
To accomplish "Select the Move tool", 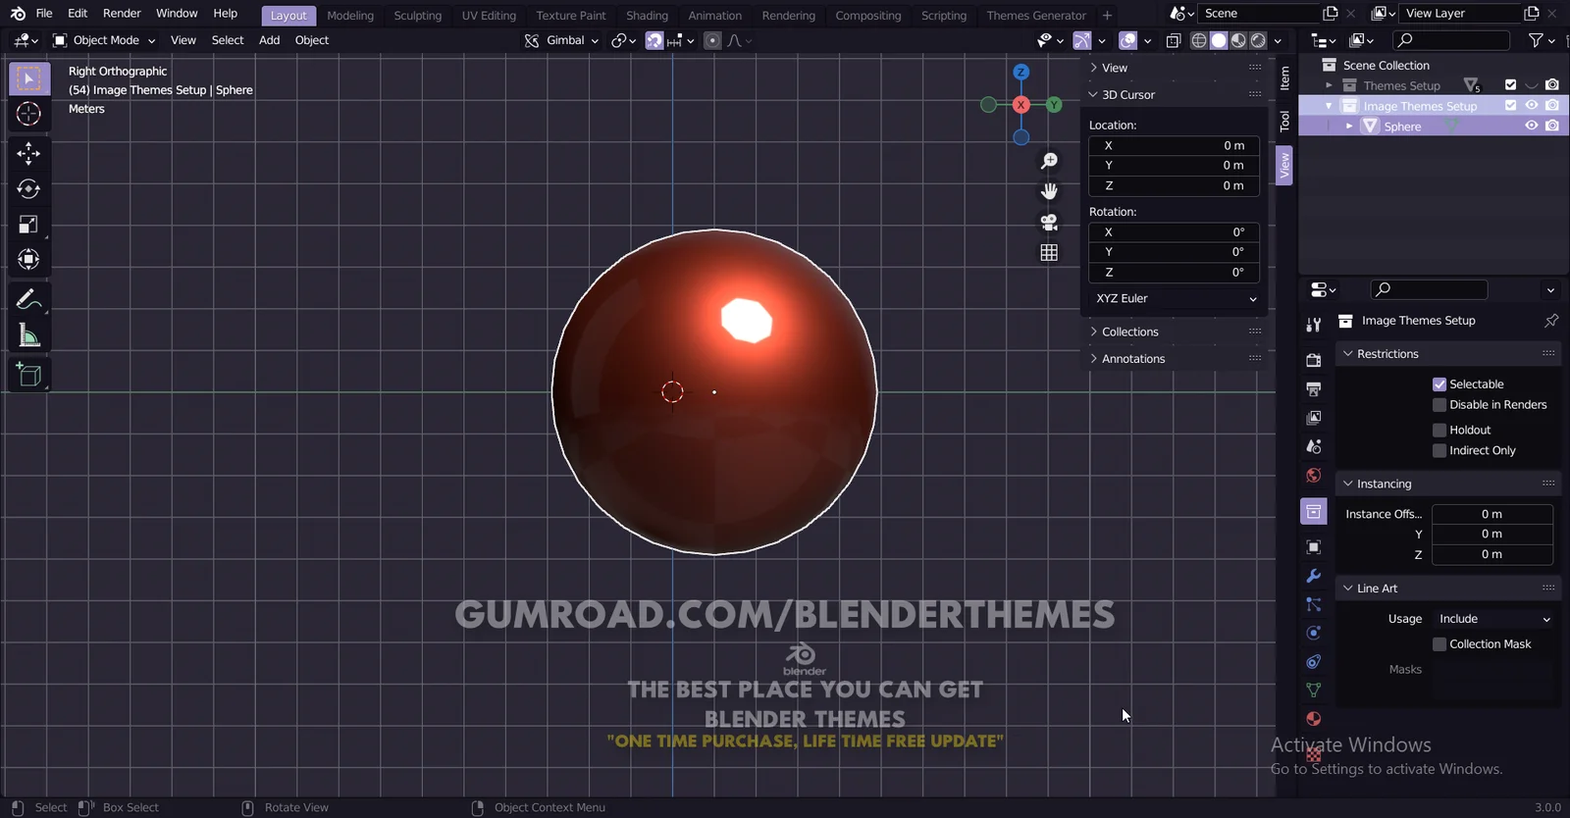I will [x=28, y=153].
